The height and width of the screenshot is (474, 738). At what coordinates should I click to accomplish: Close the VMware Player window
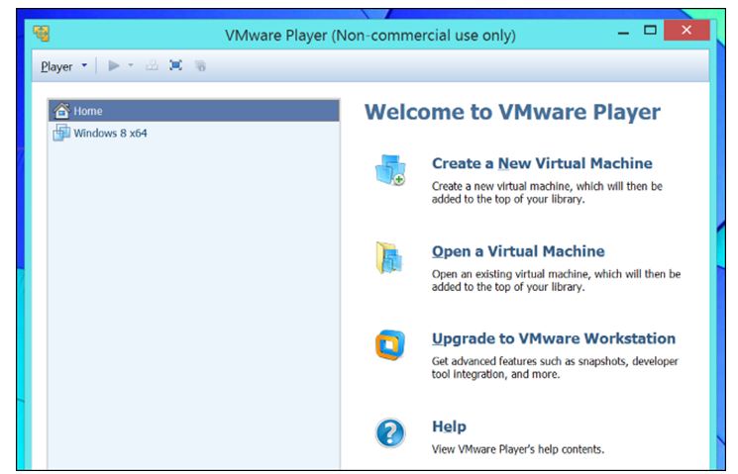(686, 30)
